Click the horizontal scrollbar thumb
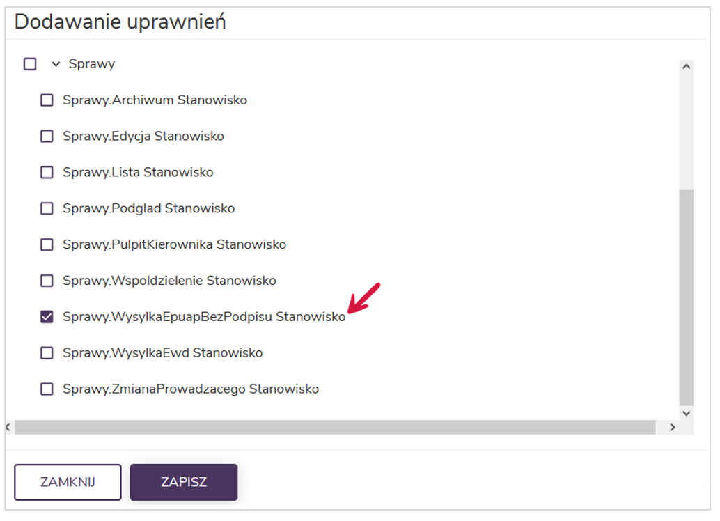The width and height of the screenshot is (720, 521). coord(334,427)
